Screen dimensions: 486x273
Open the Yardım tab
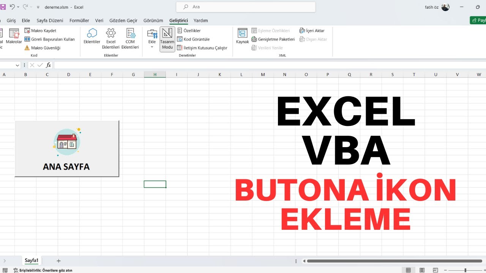200,20
